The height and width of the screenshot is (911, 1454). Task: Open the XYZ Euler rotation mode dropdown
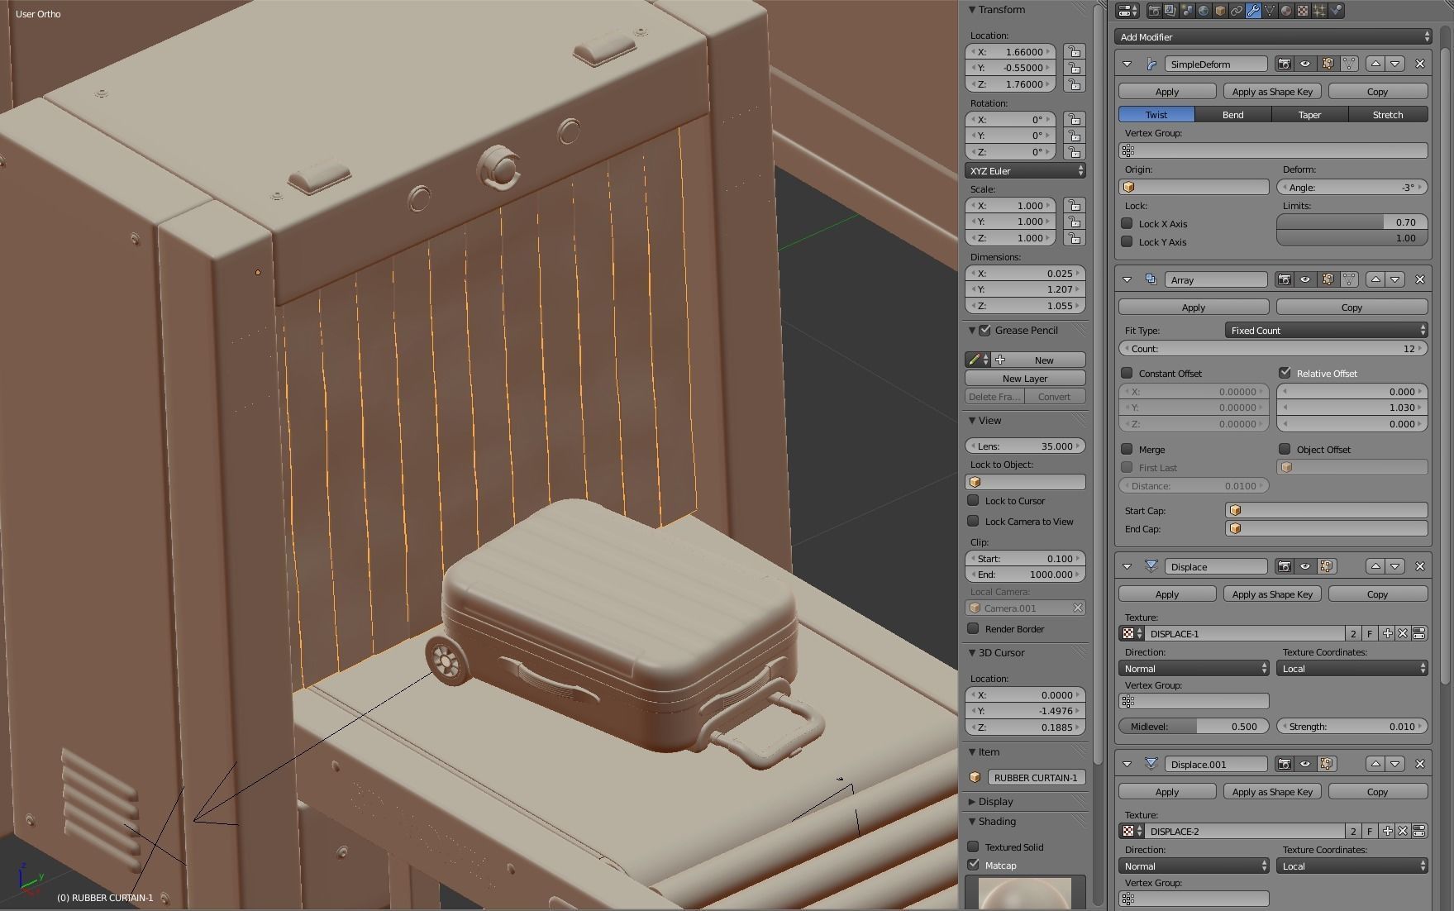[1025, 170]
